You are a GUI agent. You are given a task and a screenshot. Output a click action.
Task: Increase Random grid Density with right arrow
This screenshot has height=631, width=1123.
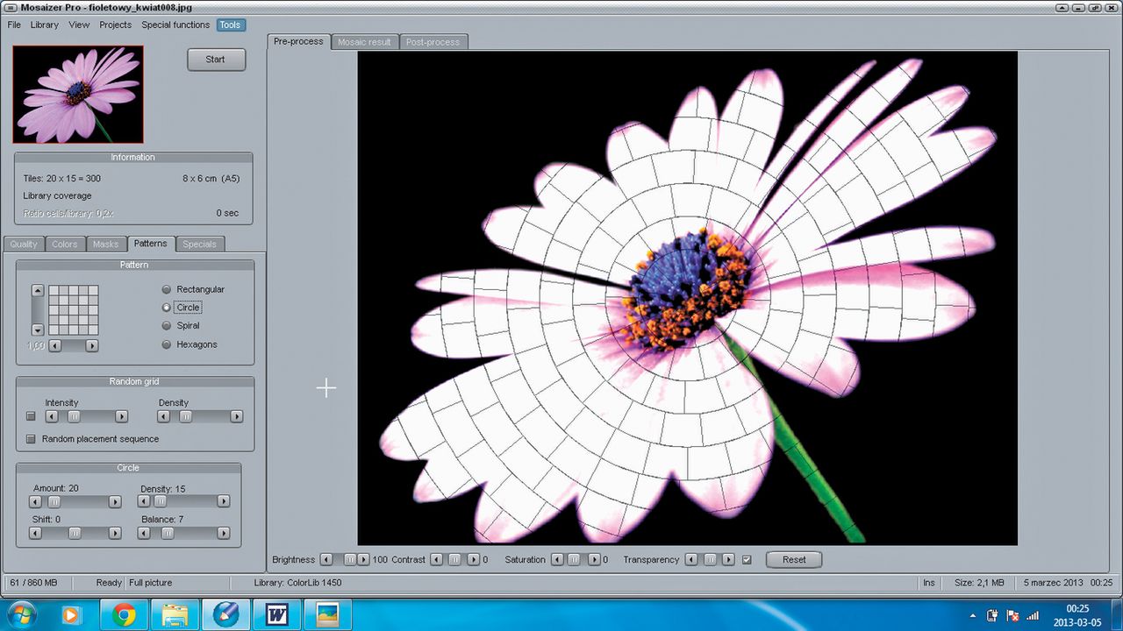pyautogui.click(x=236, y=416)
